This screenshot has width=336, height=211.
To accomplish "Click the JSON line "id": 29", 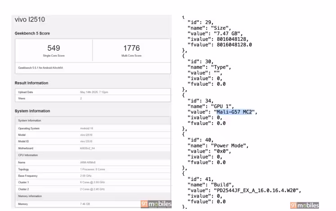I will pyautogui.click(x=201, y=22).
